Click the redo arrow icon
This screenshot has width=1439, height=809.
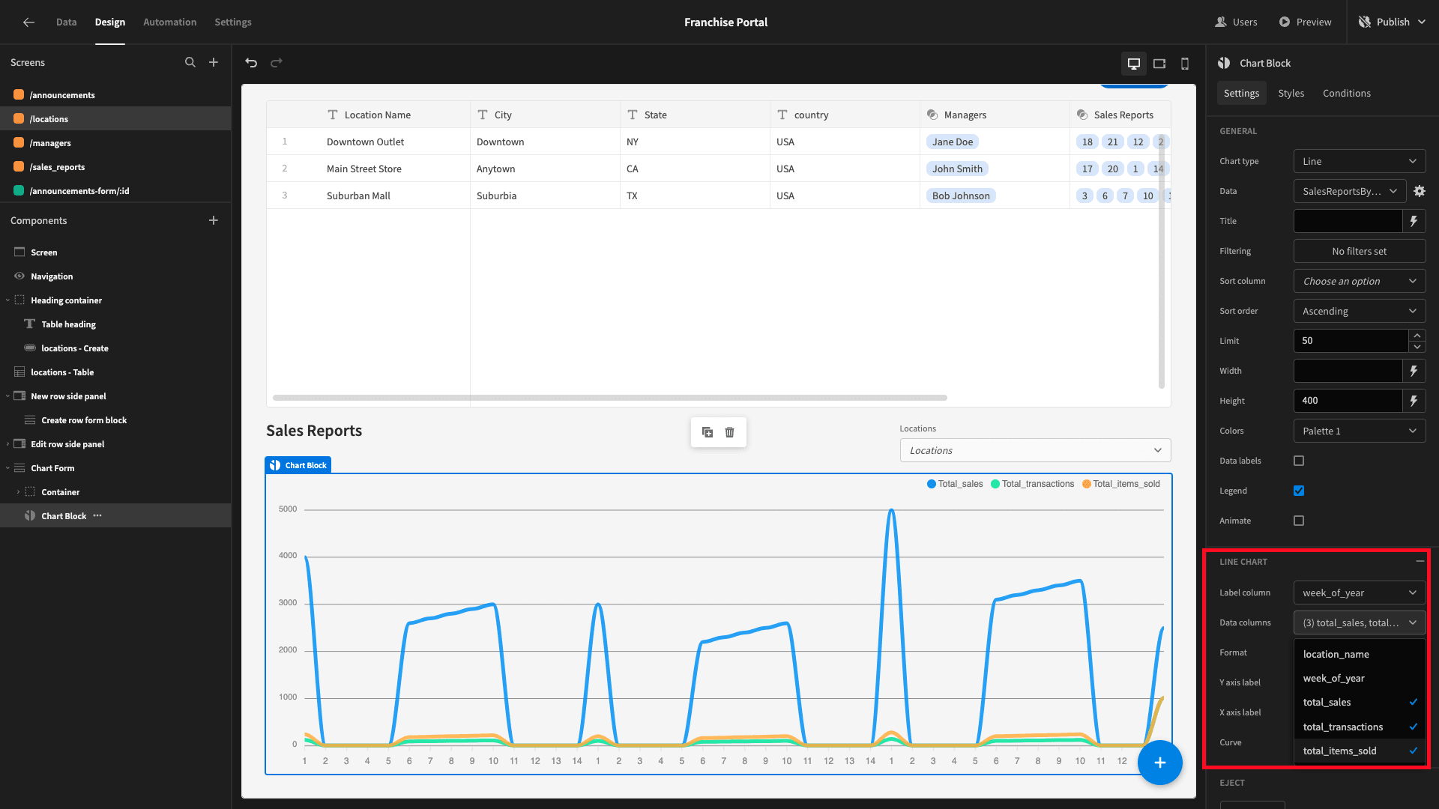point(277,63)
